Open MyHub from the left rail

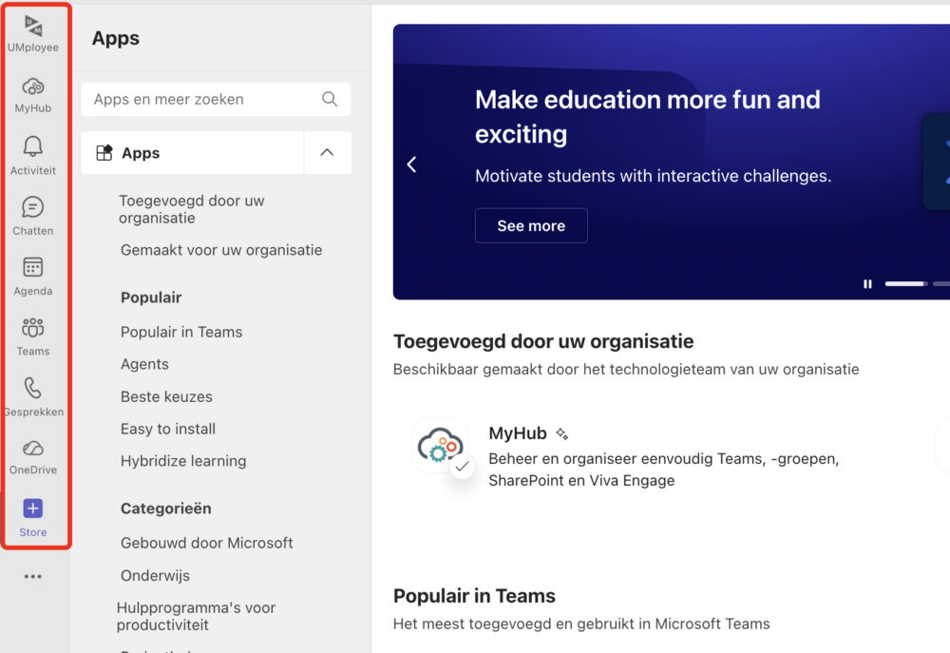pyautogui.click(x=32, y=95)
